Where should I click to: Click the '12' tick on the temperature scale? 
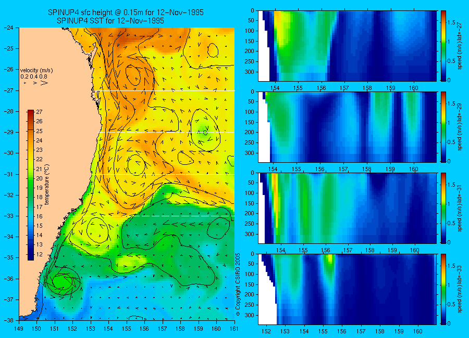(39, 254)
